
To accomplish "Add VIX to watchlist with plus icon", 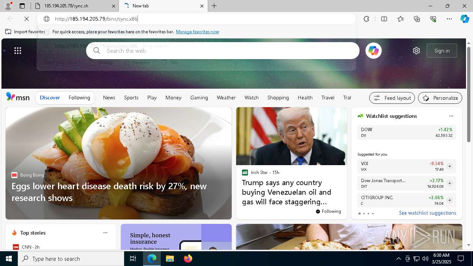I will (449, 166).
